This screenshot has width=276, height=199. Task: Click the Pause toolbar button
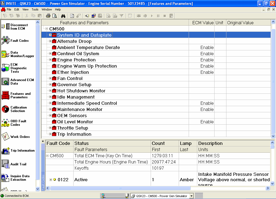click(x=158, y=16)
